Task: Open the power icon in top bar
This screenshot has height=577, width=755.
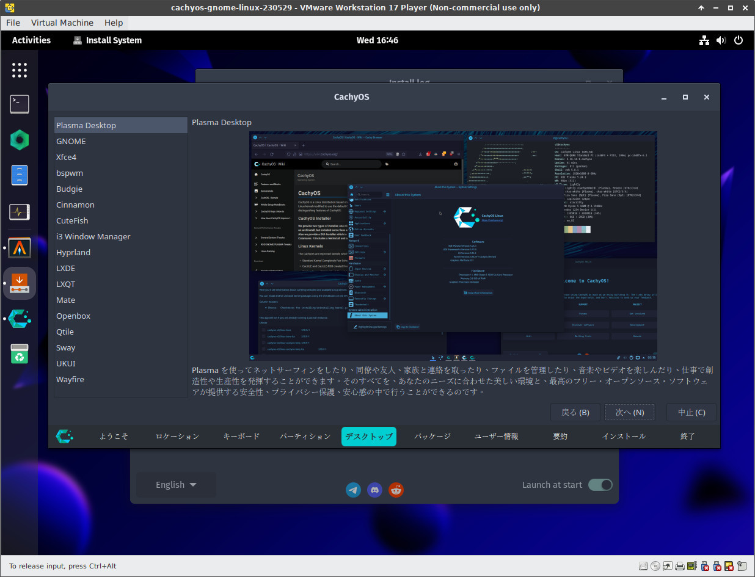Action: coord(739,40)
